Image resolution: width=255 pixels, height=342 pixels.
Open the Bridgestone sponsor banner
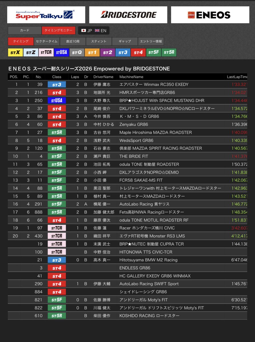[128, 15]
